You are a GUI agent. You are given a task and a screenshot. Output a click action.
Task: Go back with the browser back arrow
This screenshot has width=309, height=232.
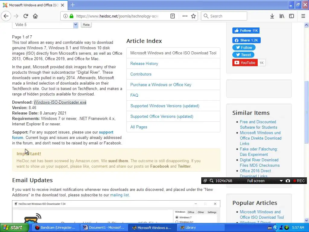6,16
